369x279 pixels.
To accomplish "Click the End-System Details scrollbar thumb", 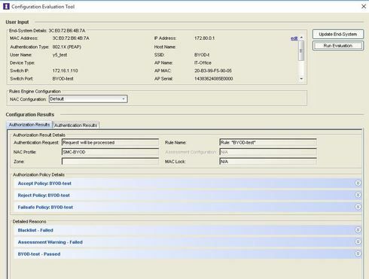I will [301, 51].
